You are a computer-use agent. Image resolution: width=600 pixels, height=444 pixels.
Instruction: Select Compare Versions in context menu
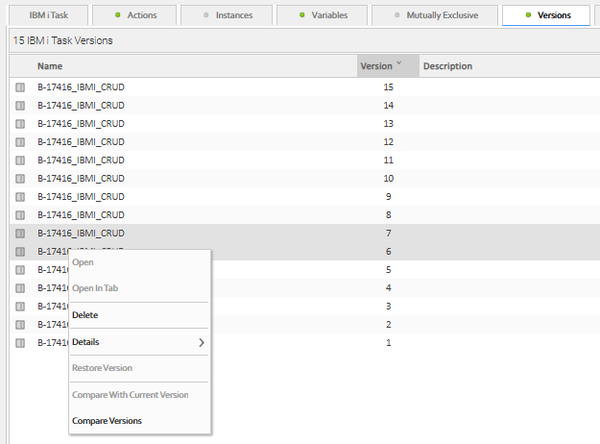tap(107, 421)
